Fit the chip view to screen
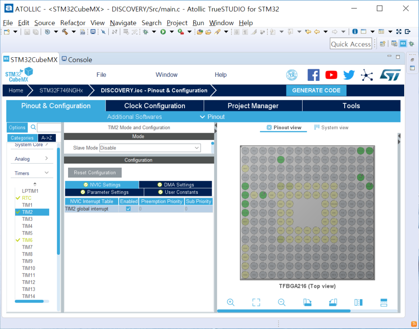The image size is (419, 329). (x=256, y=302)
